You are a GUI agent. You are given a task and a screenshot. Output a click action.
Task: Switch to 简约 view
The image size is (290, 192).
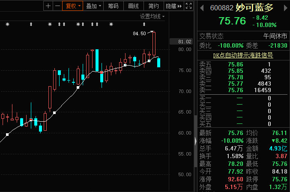153,6
